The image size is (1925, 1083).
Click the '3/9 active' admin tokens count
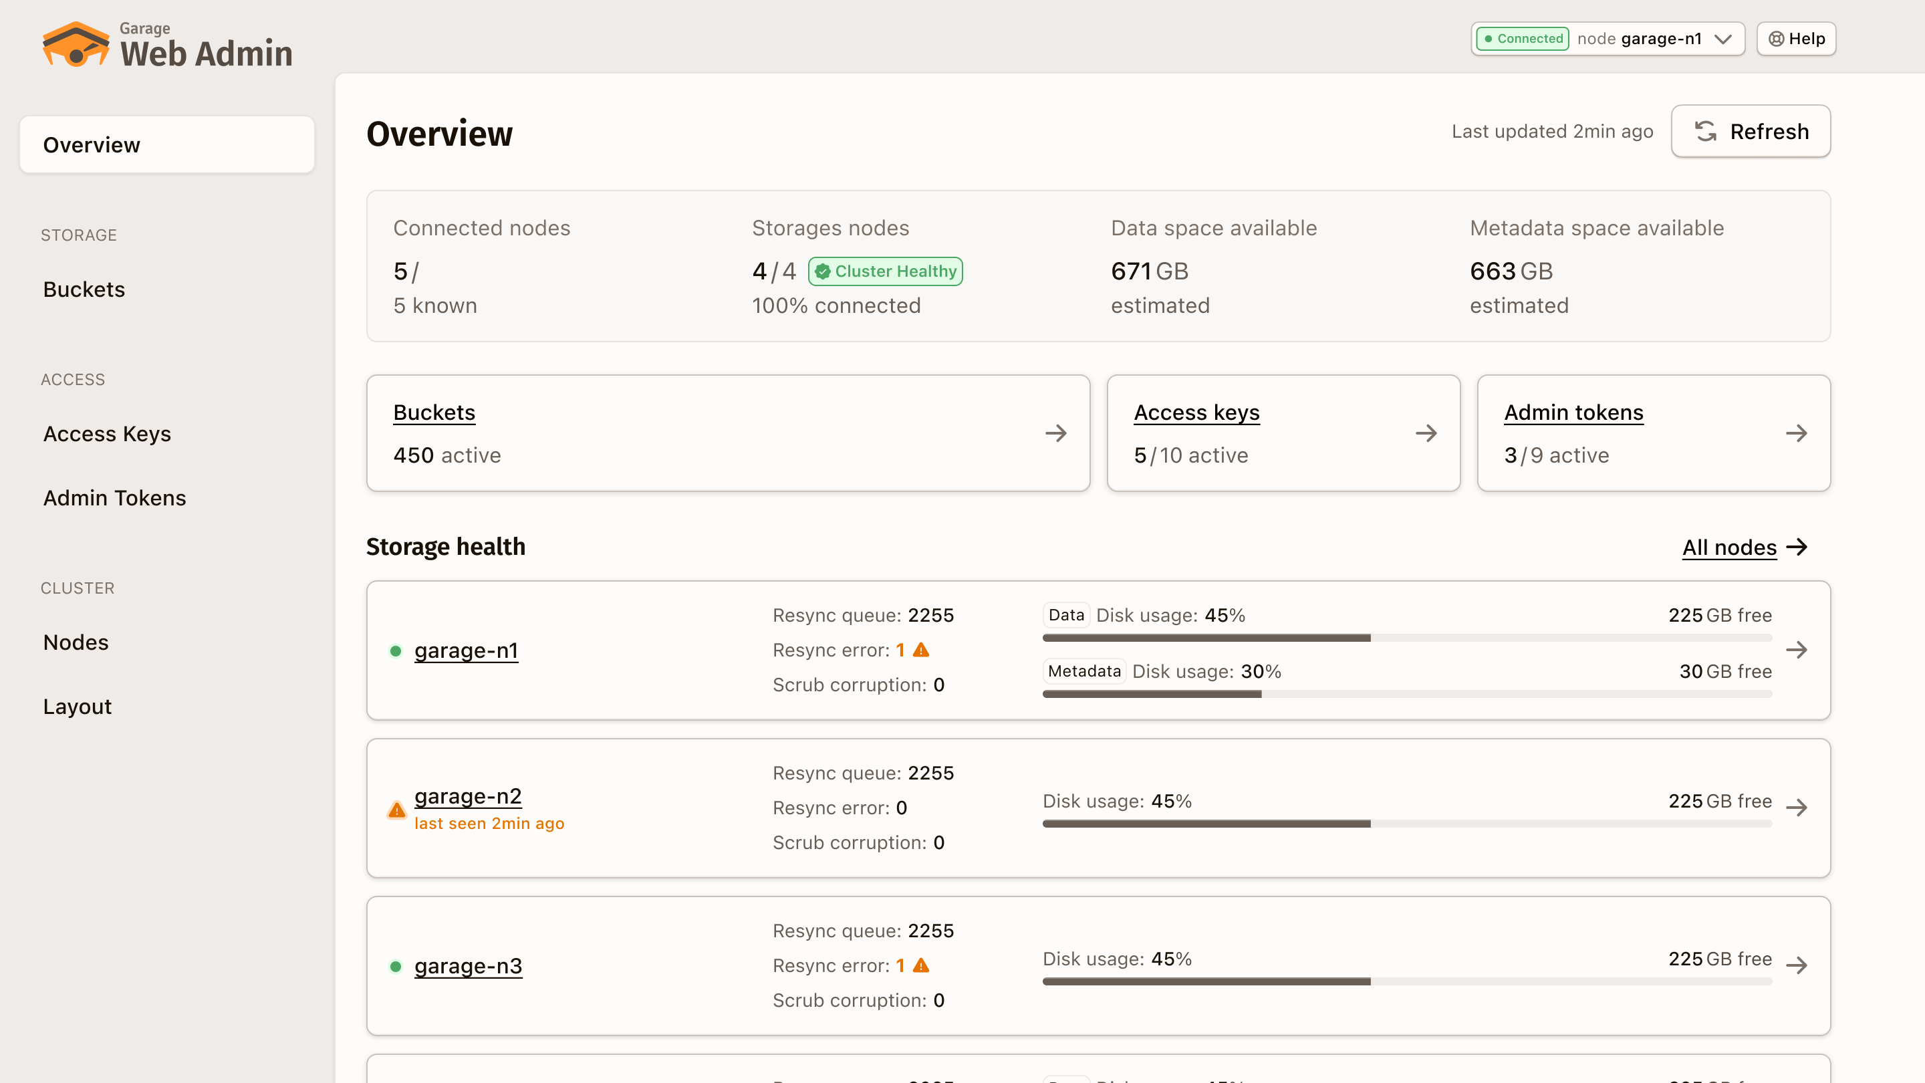(1557, 455)
